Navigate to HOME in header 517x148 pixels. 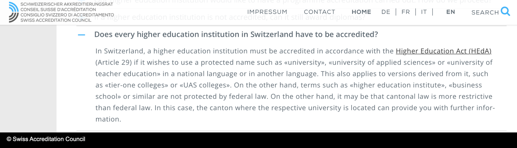(x=361, y=12)
